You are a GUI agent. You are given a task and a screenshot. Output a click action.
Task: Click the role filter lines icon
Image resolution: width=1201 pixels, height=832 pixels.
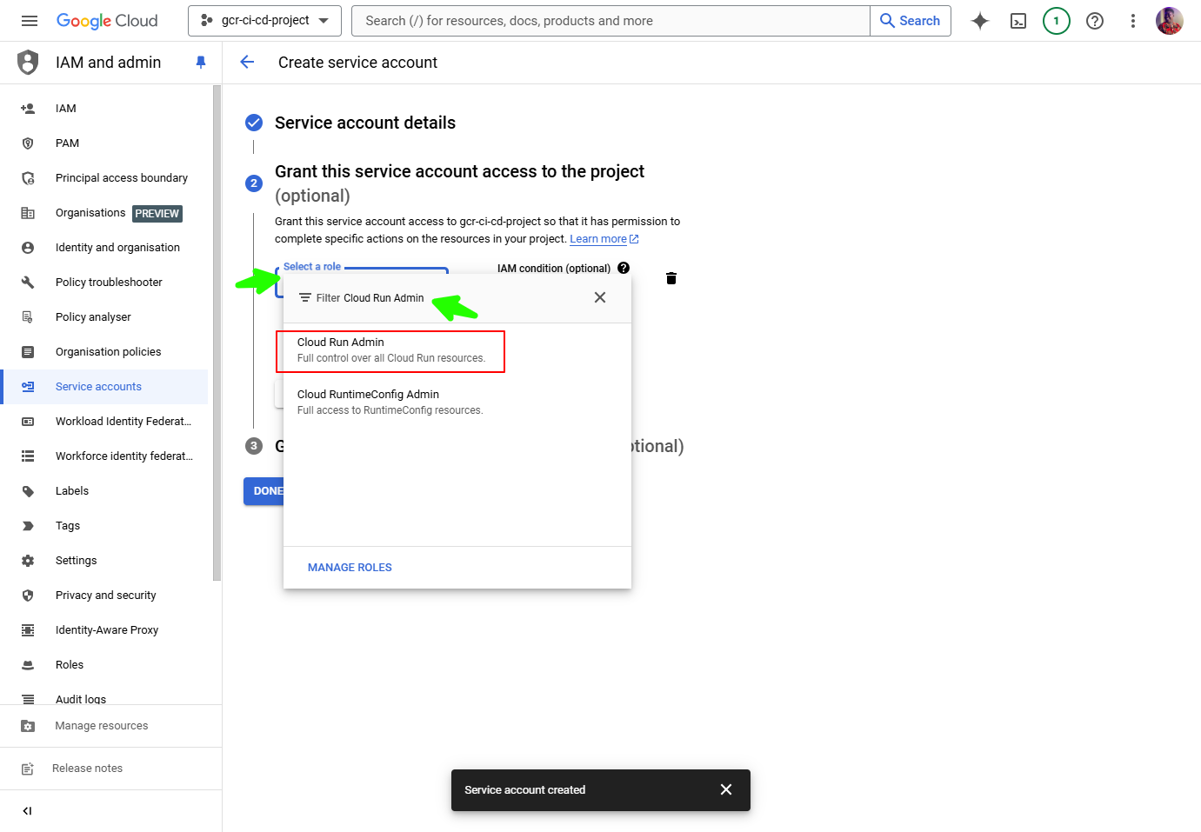click(x=305, y=297)
